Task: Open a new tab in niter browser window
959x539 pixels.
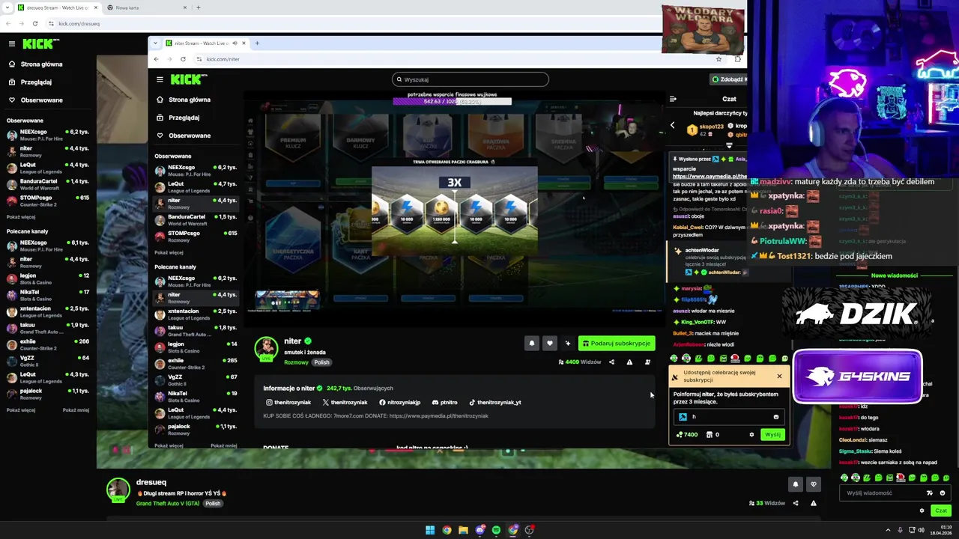Action: (257, 43)
